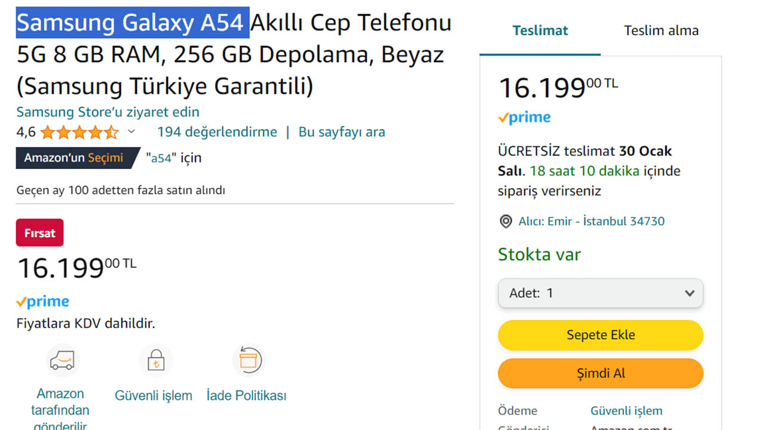Screen dimensions: 765x430
Task: Open the Adet quantity dropdown
Action: (600, 293)
